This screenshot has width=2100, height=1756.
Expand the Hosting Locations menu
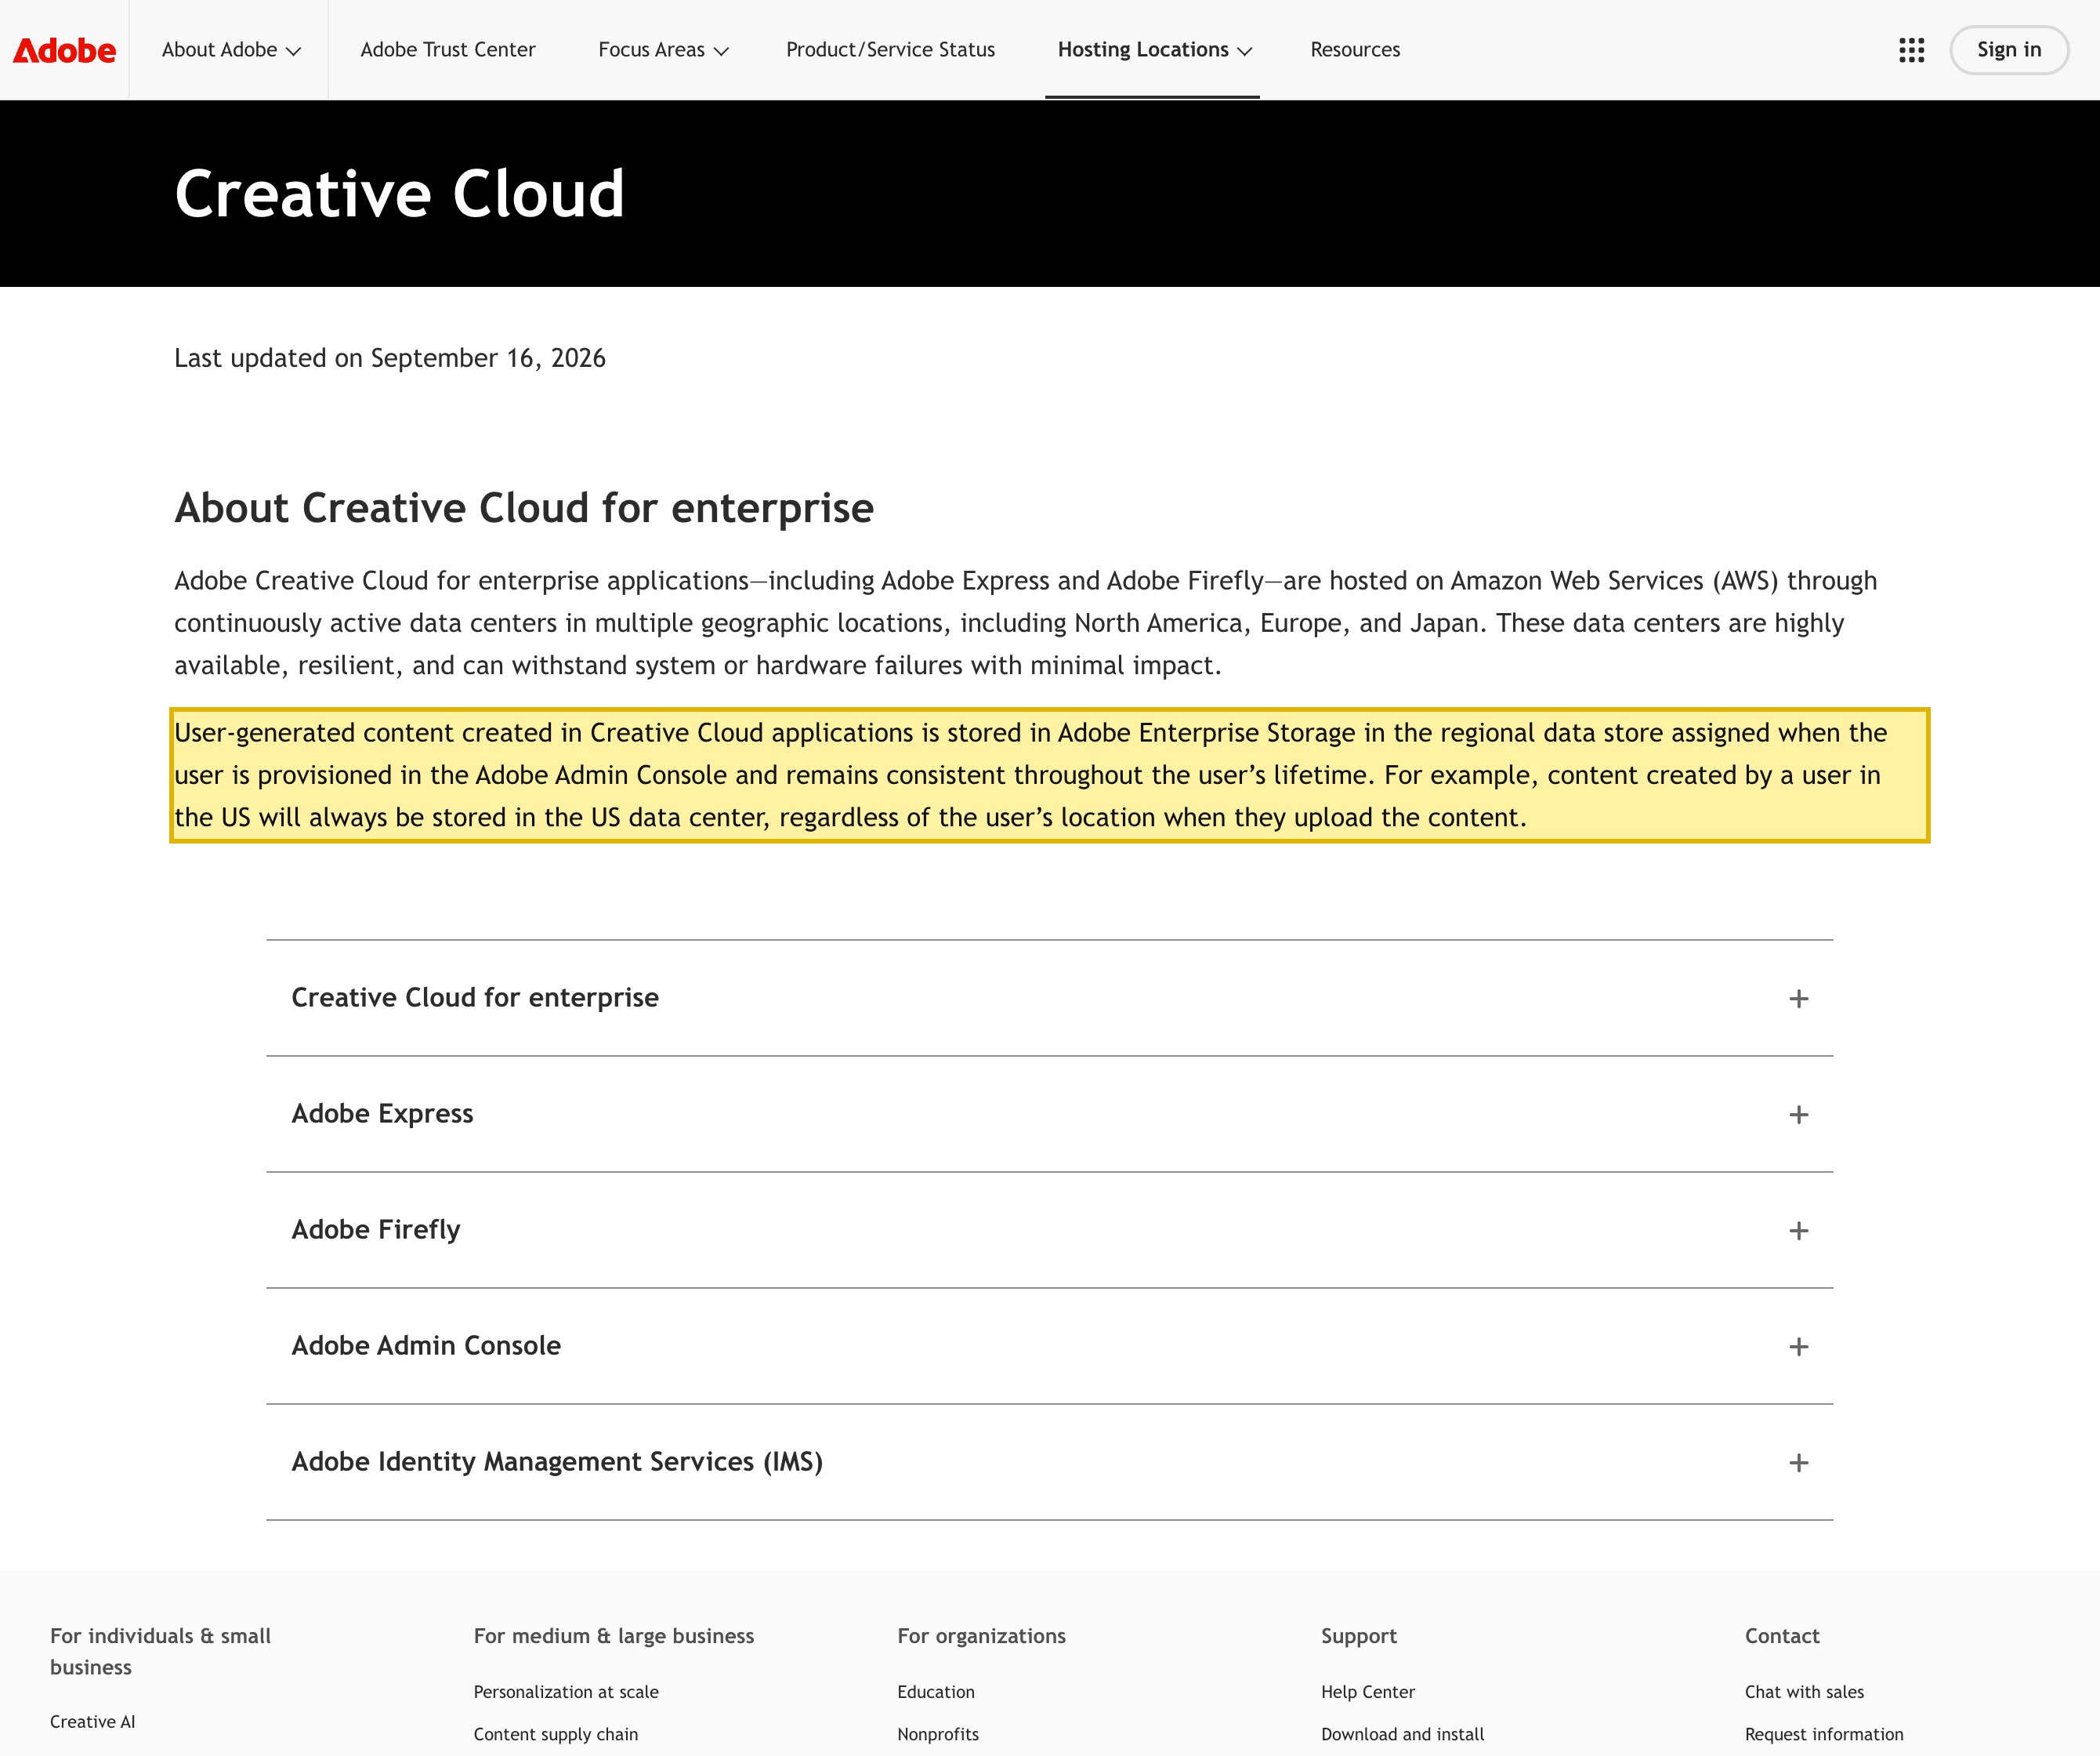(1154, 50)
